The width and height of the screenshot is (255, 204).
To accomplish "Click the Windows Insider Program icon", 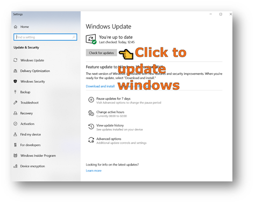I will (16, 156).
